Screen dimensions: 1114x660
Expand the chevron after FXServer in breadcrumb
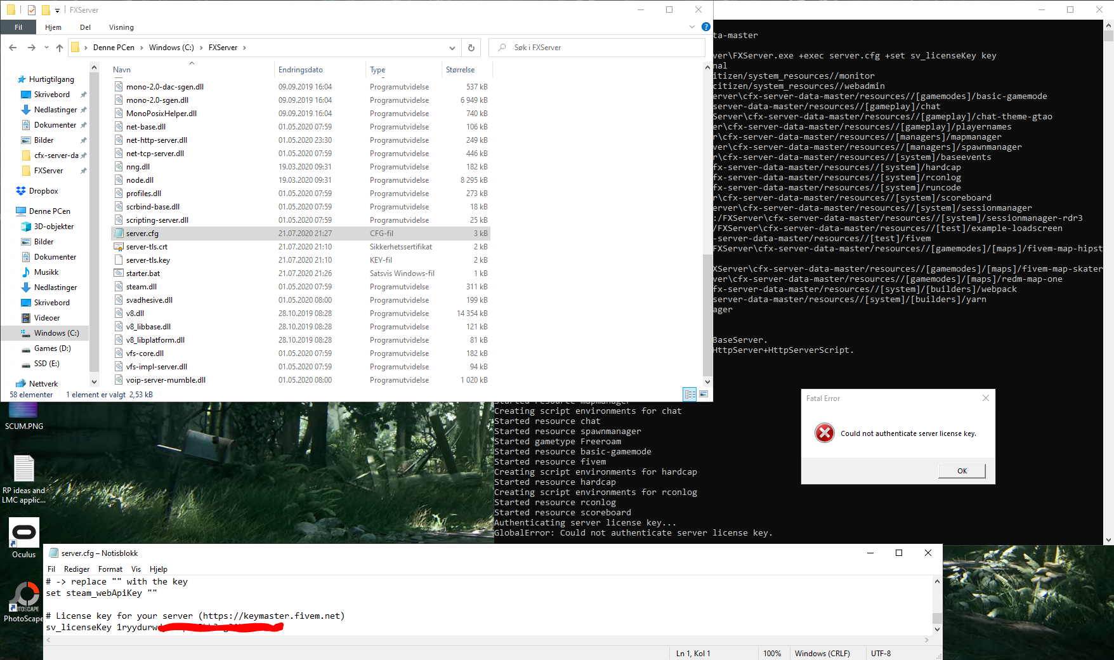[244, 48]
